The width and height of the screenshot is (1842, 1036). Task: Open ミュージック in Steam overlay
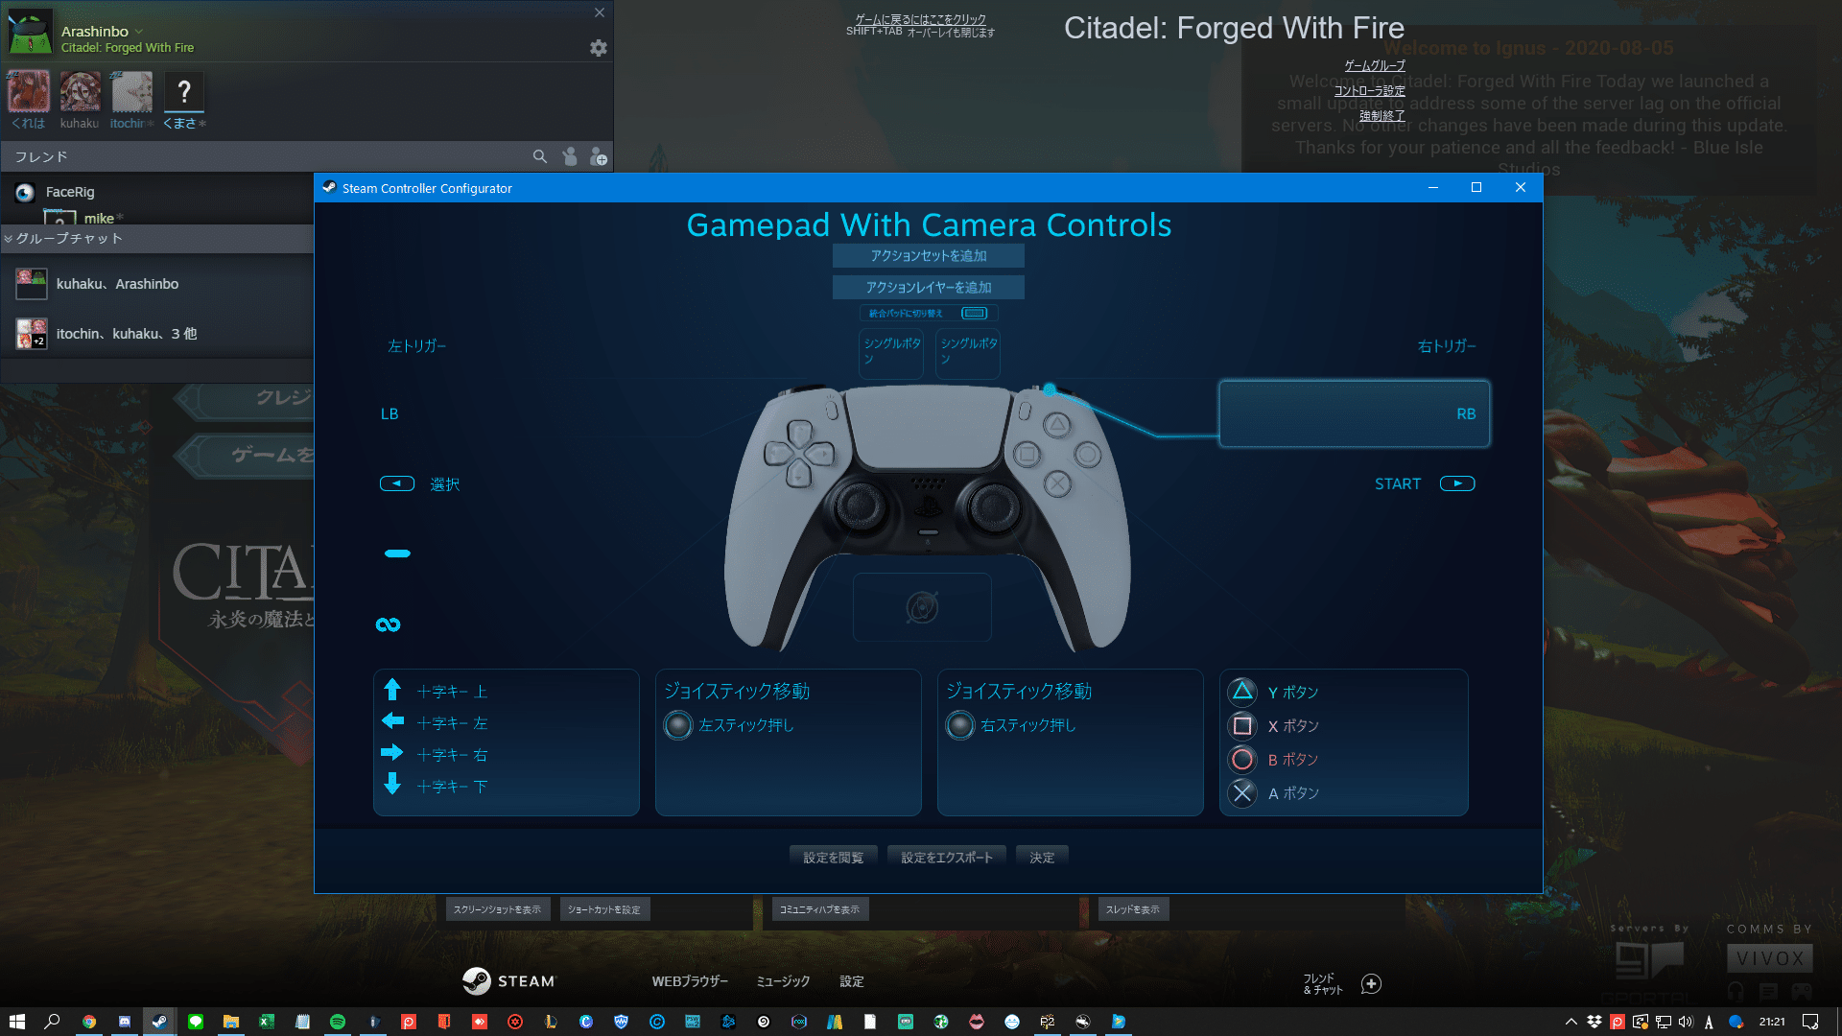point(783,981)
